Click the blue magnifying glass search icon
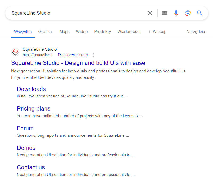 pos(200,13)
